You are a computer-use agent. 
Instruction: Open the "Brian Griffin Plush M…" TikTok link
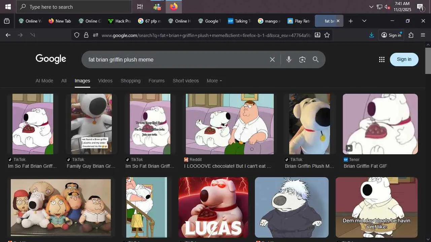pyautogui.click(x=309, y=166)
